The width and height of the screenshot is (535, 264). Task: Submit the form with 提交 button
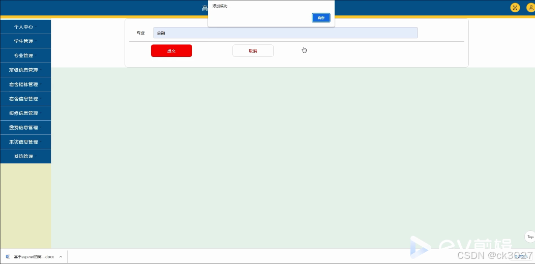[x=171, y=51]
